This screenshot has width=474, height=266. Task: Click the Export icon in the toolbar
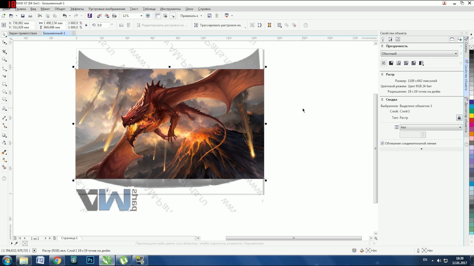coord(107,16)
